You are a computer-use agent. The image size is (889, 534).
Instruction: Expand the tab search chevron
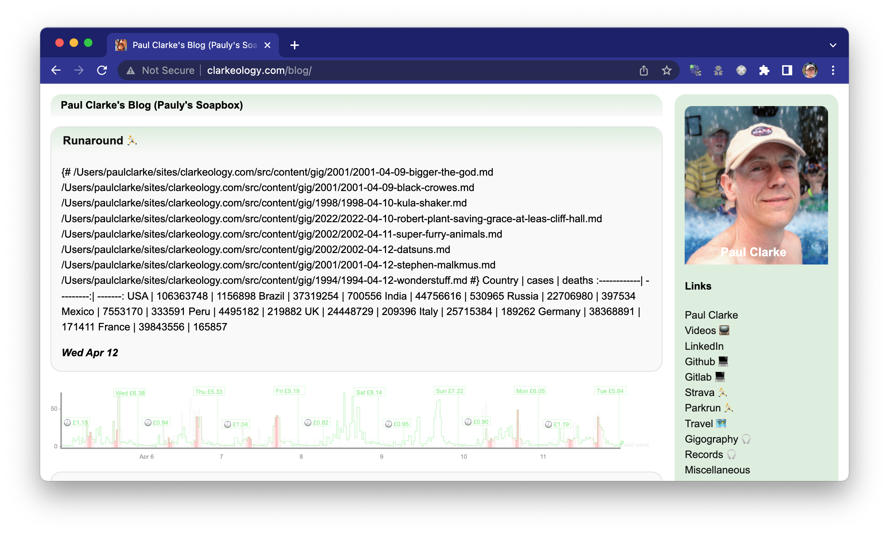click(833, 46)
